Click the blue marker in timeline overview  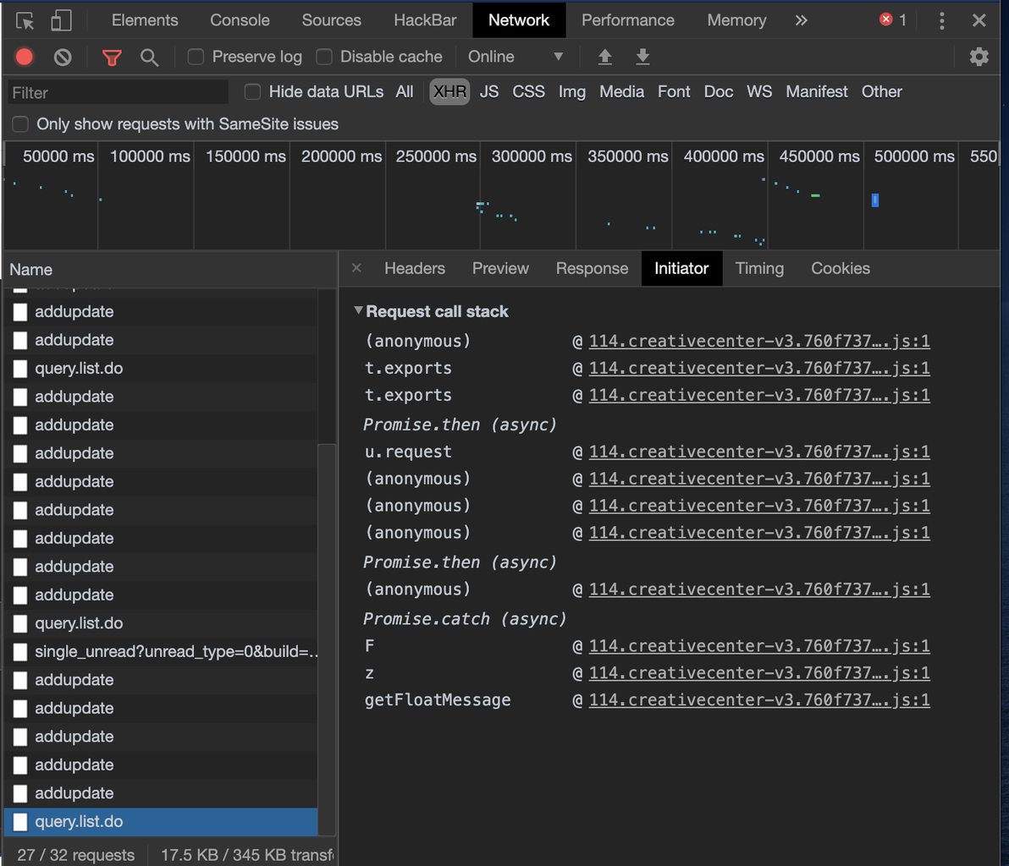pos(874,200)
